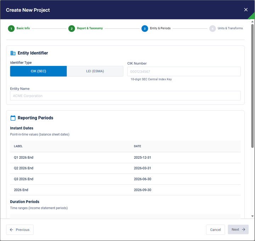Click step 2 green circle icon
Screen dimensions: 255x241
(72, 29)
